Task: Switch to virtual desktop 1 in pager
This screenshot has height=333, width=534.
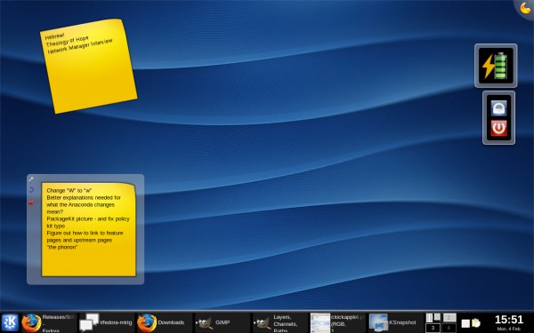Action: click(x=433, y=318)
